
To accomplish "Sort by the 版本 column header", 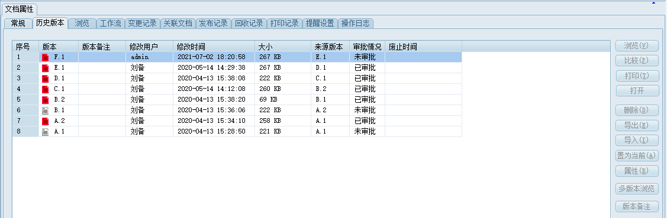I will point(59,46).
